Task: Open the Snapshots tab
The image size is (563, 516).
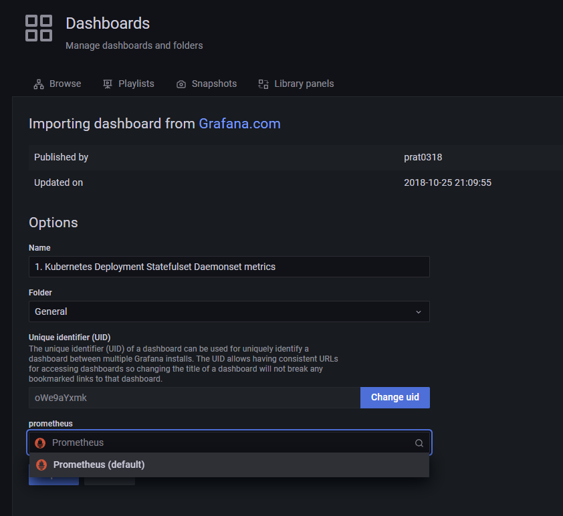Action: (207, 84)
